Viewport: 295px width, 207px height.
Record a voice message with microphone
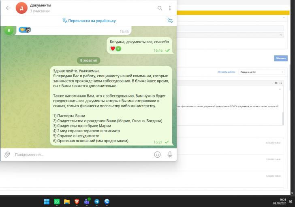point(170,154)
